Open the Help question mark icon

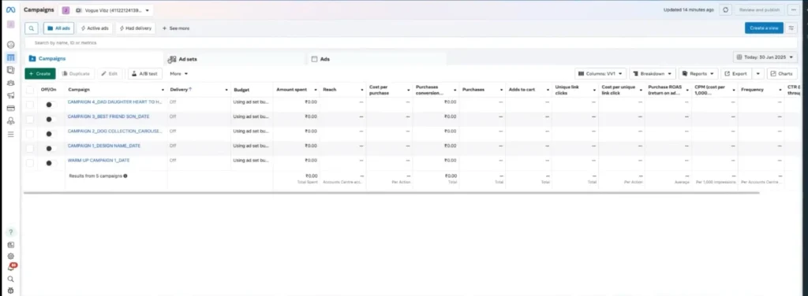pyautogui.click(x=11, y=231)
